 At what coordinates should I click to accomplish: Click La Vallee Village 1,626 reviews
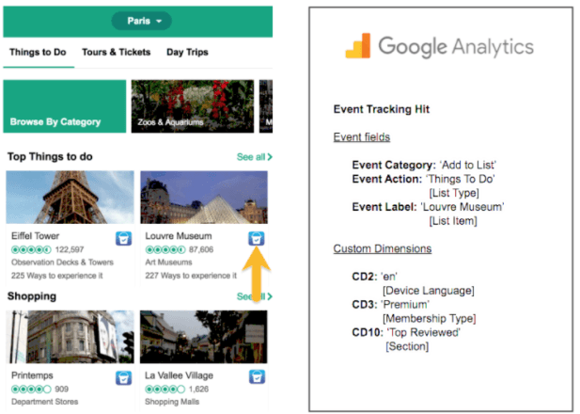pos(177,390)
